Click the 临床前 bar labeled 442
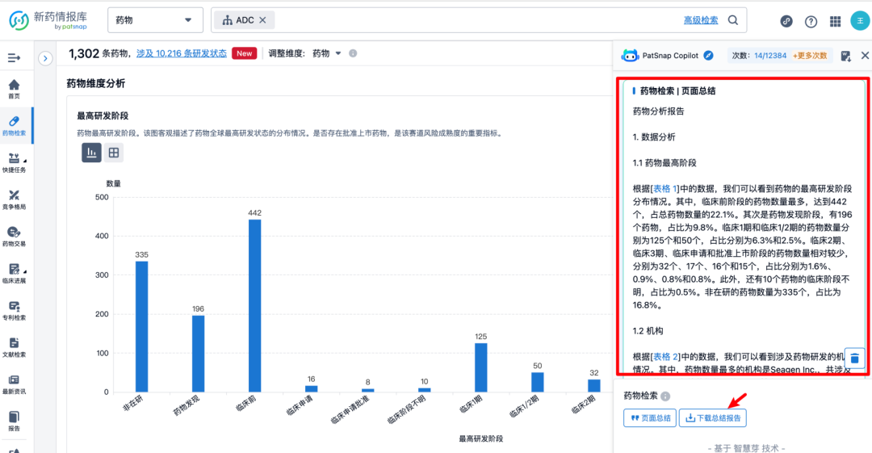The height and width of the screenshot is (453, 872). pyautogui.click(x=254, y=305)
